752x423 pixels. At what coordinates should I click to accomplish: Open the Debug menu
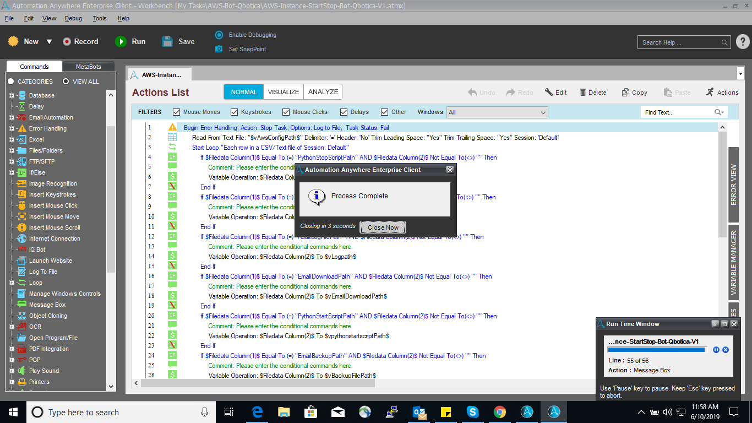73,18
